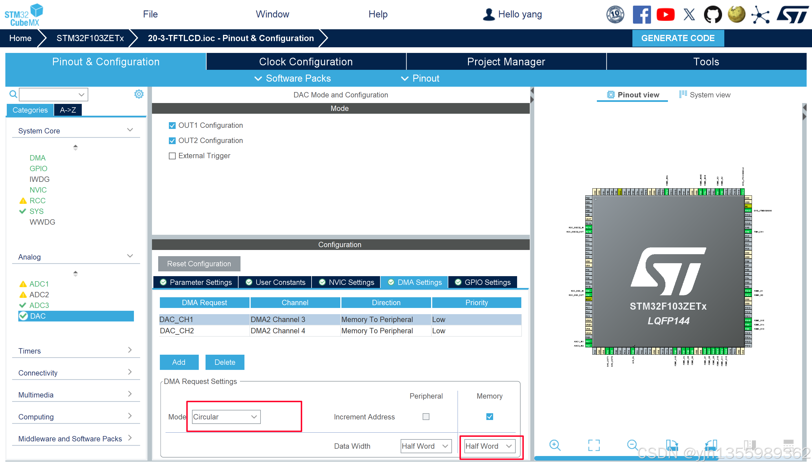Screen dimensions: 812x467
Task: Open the NVIC Settings tab
Action: pyautogui.click(x=346, y=282)
